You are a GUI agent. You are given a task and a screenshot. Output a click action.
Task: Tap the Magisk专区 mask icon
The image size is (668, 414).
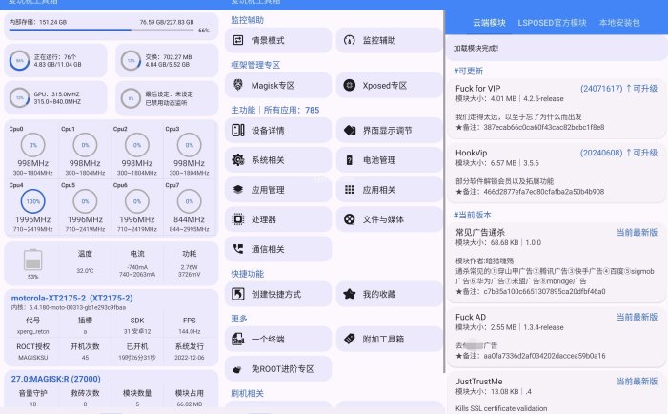(x=237, y=85)
